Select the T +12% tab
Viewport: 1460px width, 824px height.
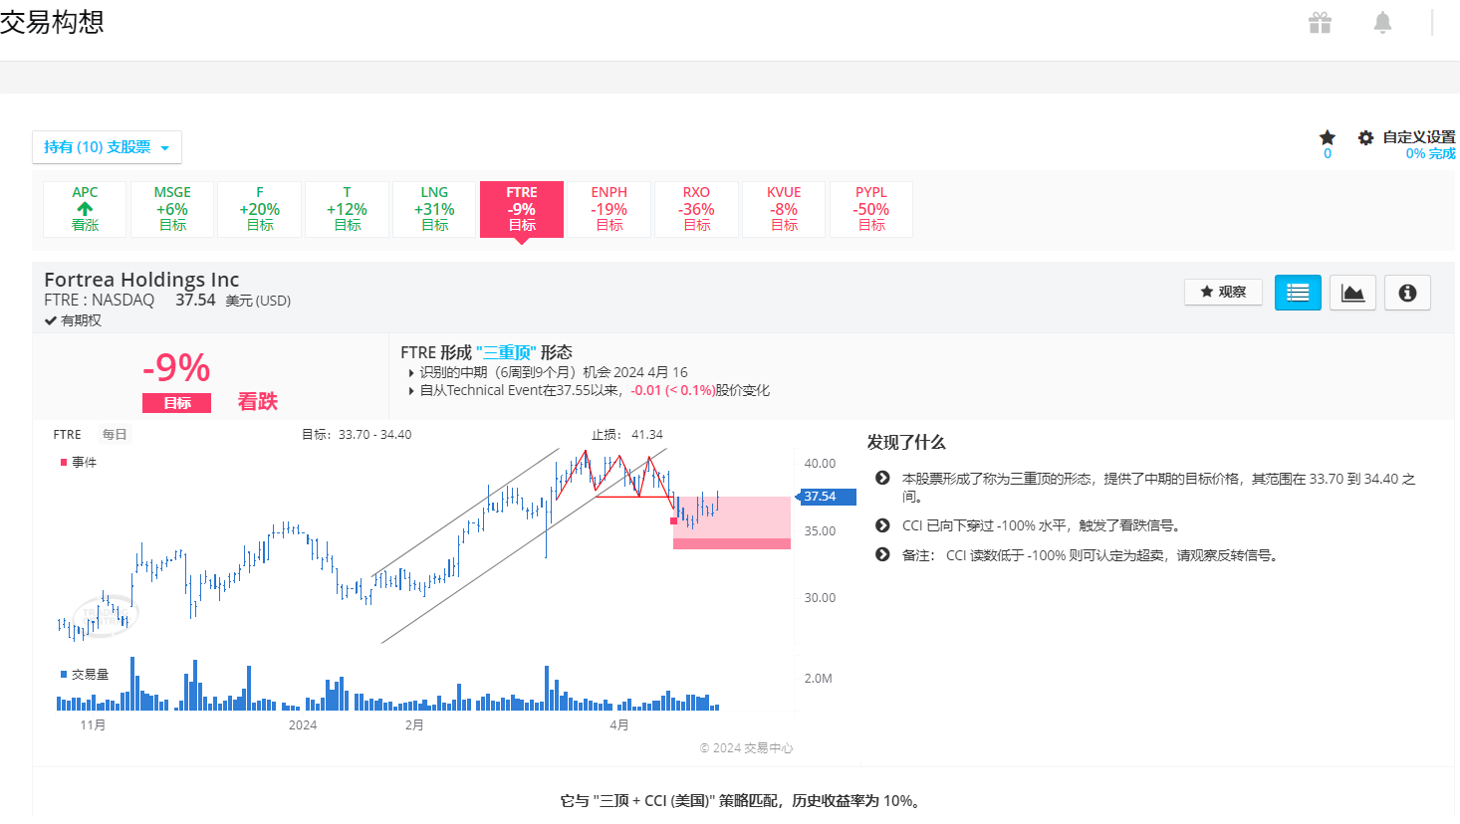click(x=347, y=209)
